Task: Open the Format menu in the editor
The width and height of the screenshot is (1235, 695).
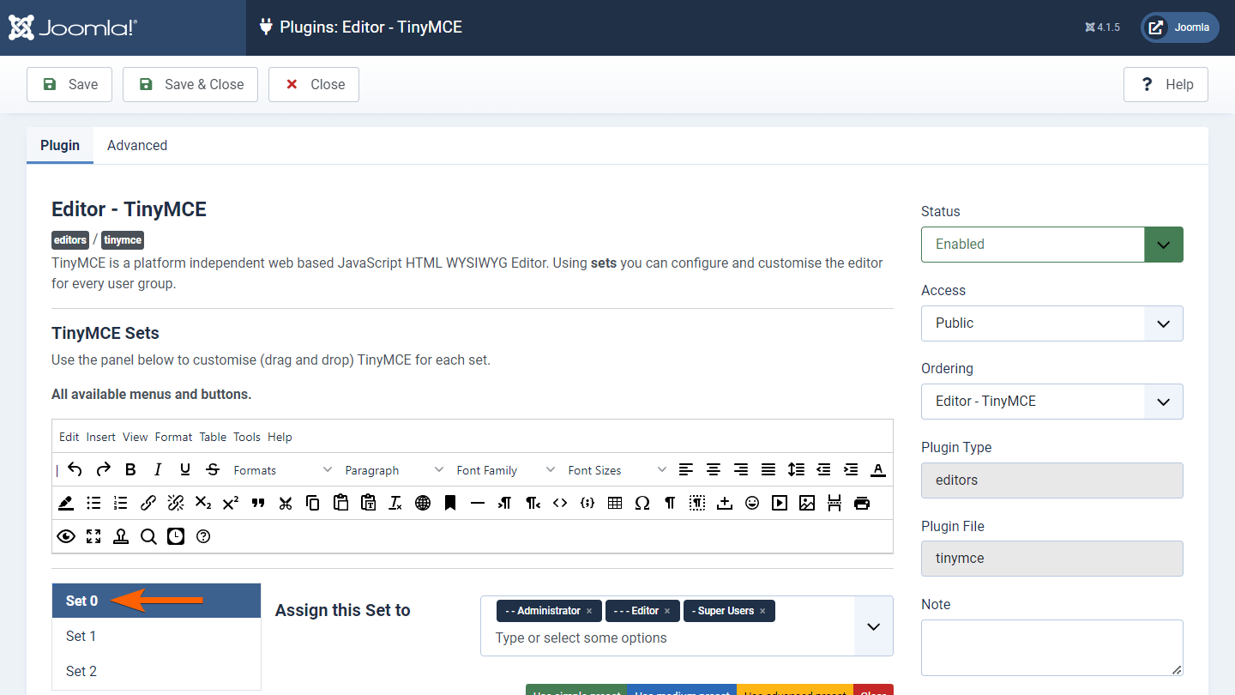Action: pos(173,437)
